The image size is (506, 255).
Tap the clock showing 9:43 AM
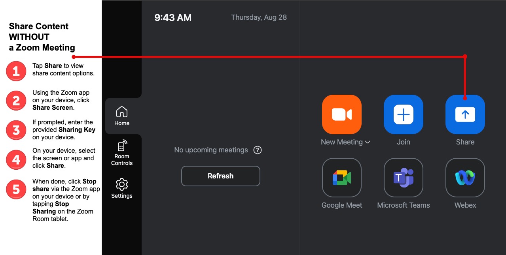click(173, 17)
